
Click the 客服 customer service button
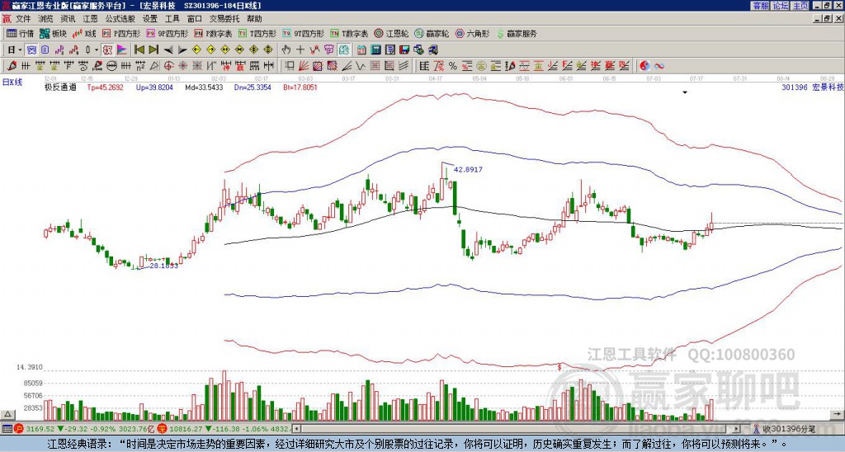(760, 6)
